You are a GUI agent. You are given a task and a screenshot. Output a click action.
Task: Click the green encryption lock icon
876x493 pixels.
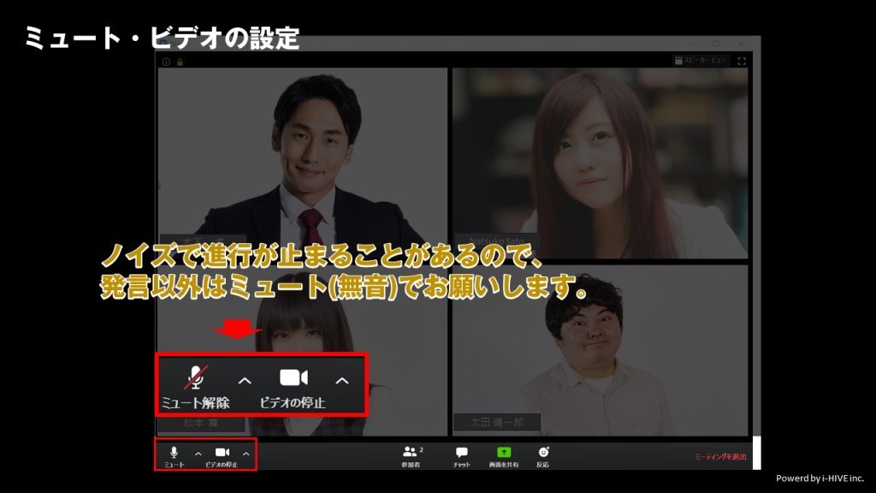179,62
